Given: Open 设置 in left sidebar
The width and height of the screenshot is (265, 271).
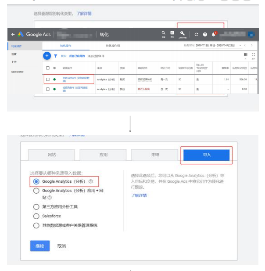Looking at the screenshot, I should click(x=14, y=54).
